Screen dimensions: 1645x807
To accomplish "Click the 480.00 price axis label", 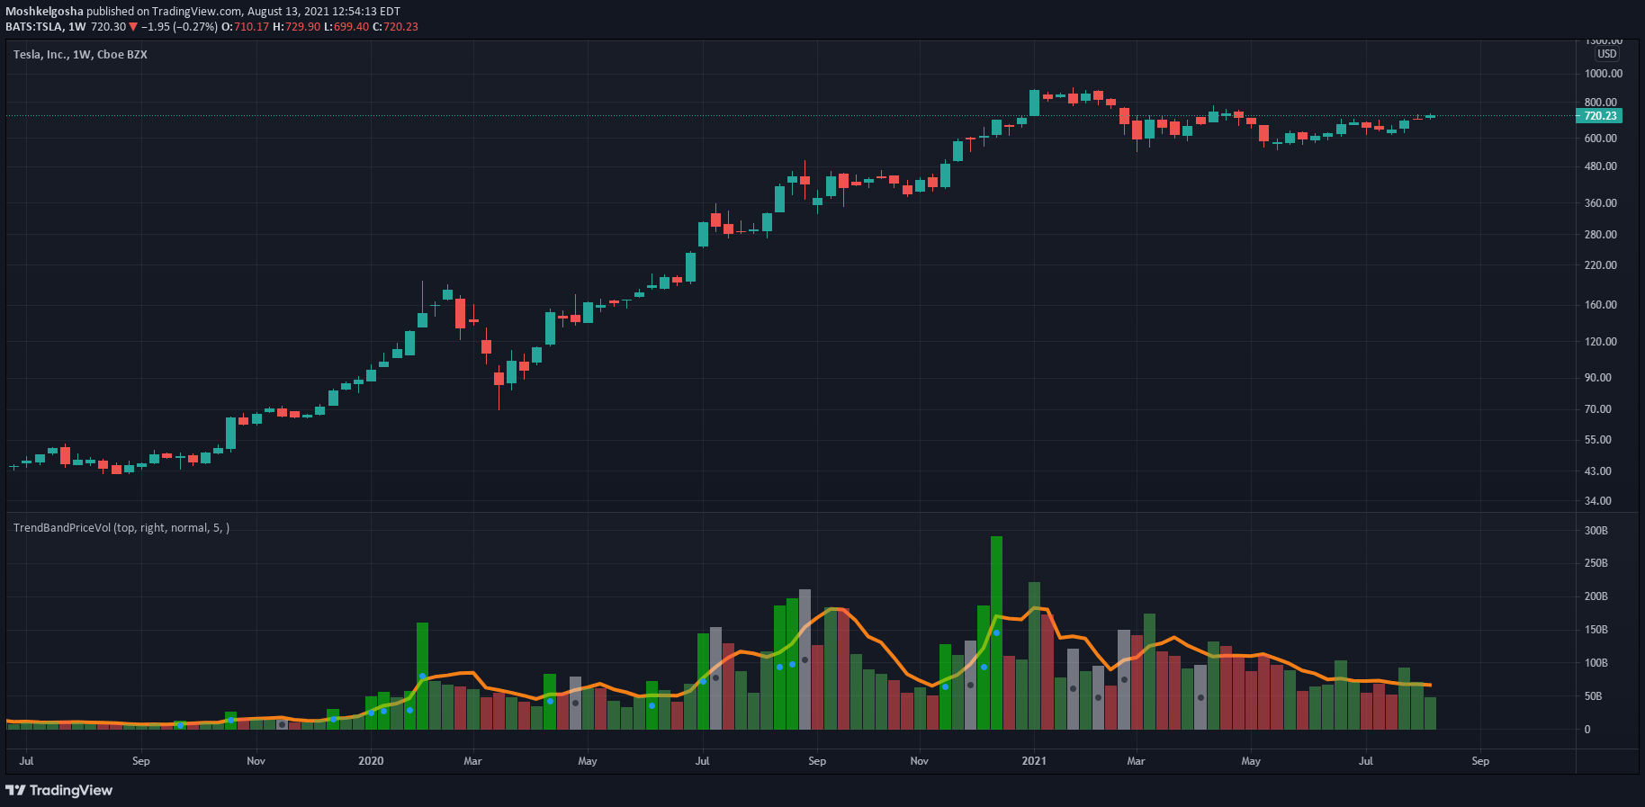I will pos(1601,166).
